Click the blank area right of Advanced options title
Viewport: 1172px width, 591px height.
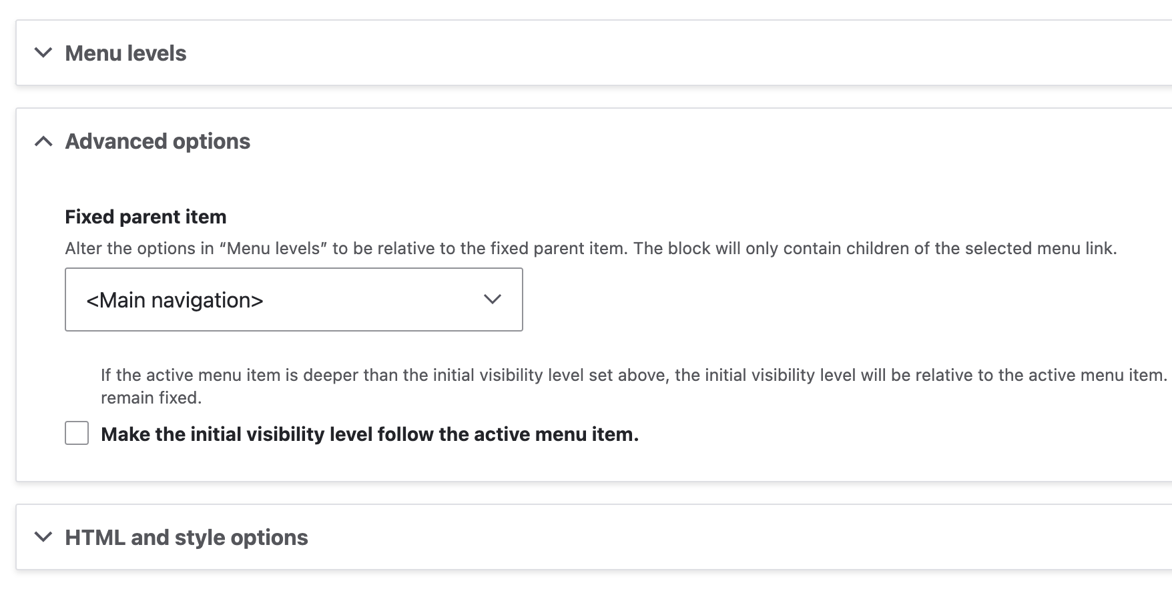pos(667,141)
